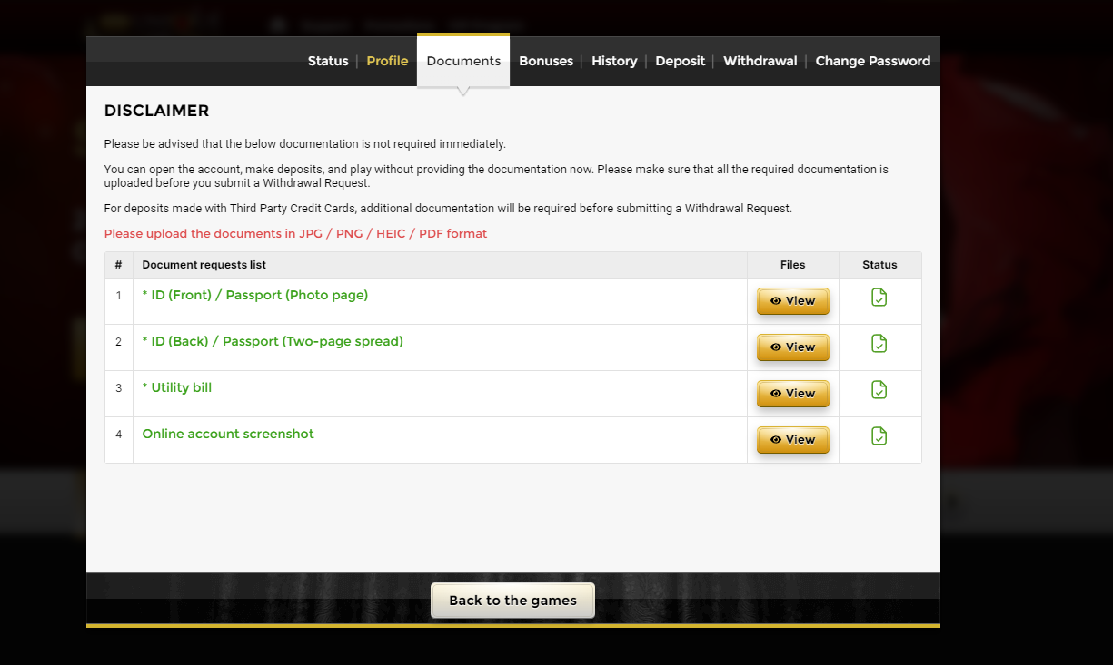Click the Utility bill status icon
This screenshot has height=665, width=1113.
point(879,390)
